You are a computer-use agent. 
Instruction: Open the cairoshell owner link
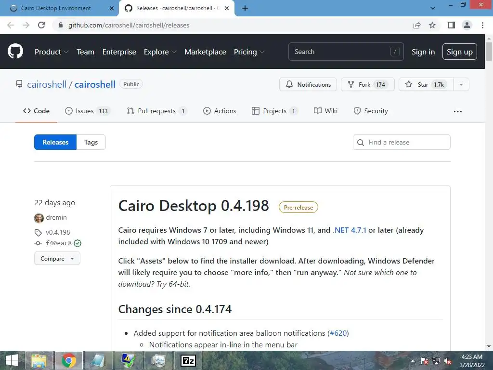click(x=47, y=84)
